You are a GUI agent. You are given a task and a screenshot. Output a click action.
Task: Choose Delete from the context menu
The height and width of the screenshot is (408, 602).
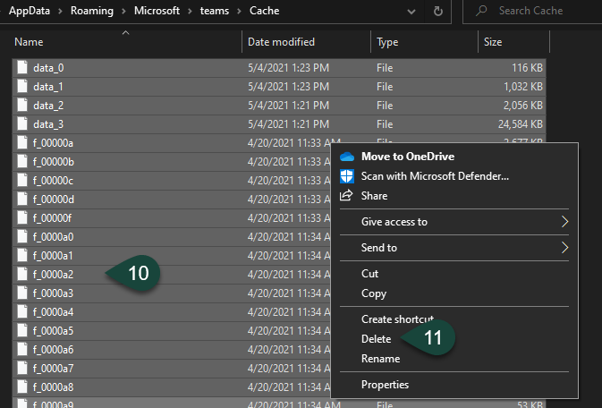point(377,339)
